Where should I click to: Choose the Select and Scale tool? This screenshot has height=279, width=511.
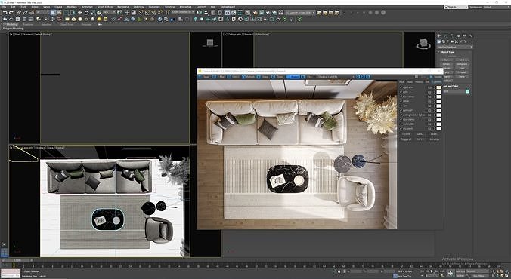92,12
